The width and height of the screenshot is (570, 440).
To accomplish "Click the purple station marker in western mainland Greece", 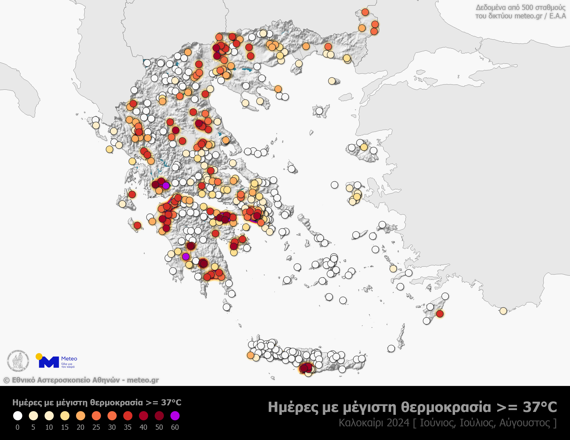I will (166, 186).
